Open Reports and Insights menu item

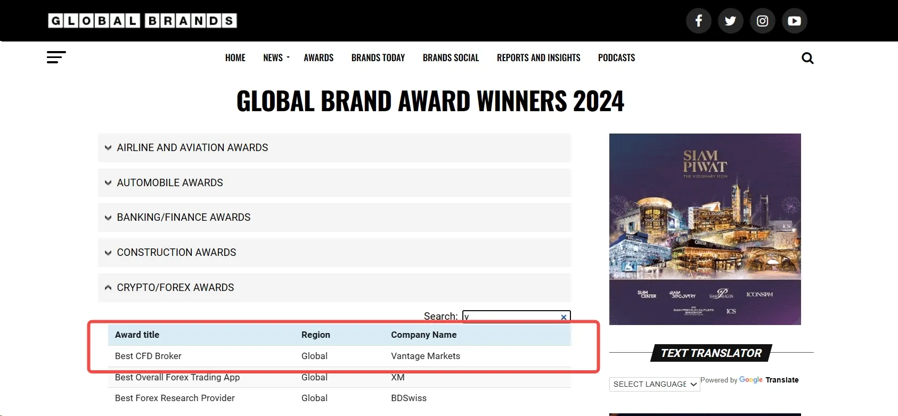[538, 57]
